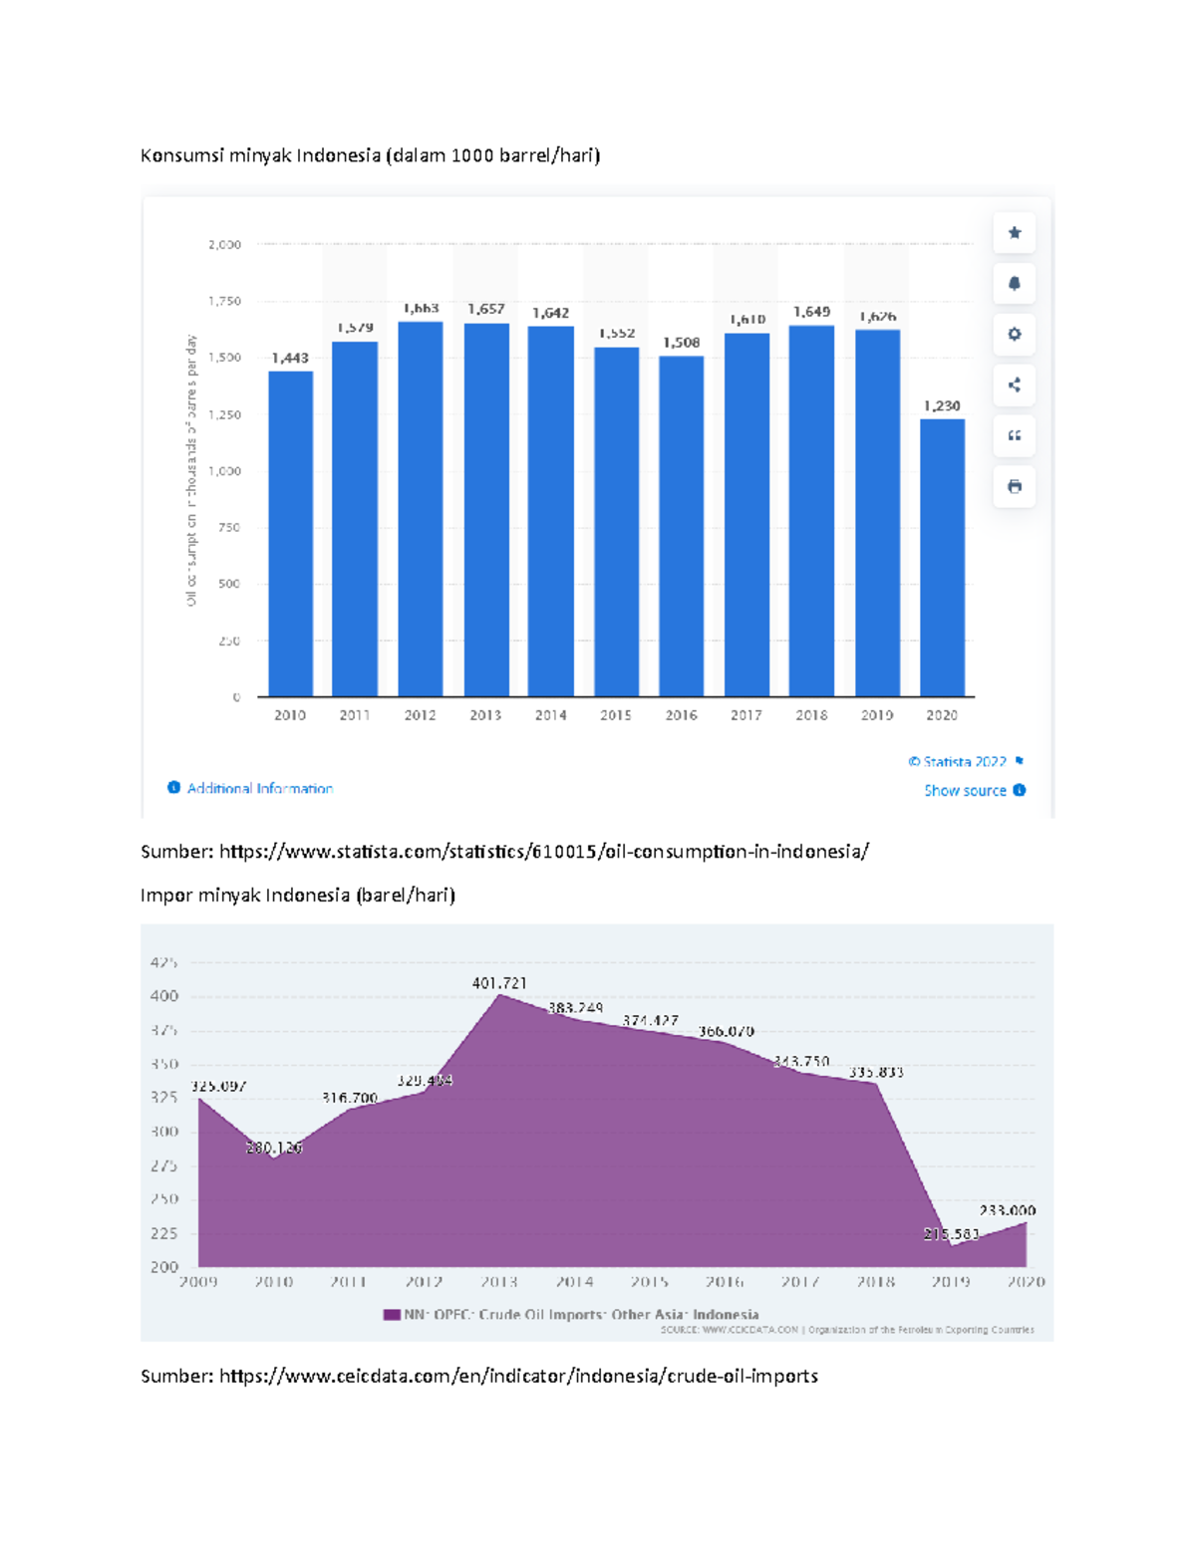This screenshot has width=1196, height=1547.
Task: Open the Additional Information link
Action: pos(259,788)
